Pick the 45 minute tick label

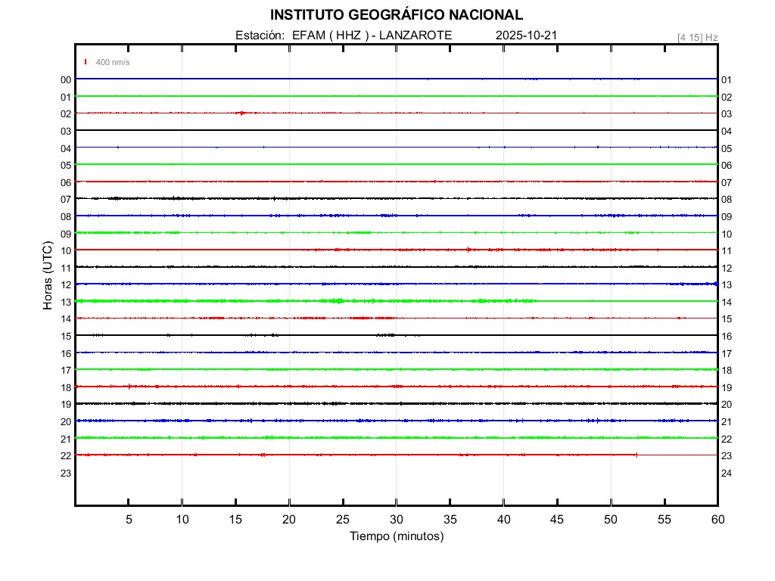click(557, 520)
